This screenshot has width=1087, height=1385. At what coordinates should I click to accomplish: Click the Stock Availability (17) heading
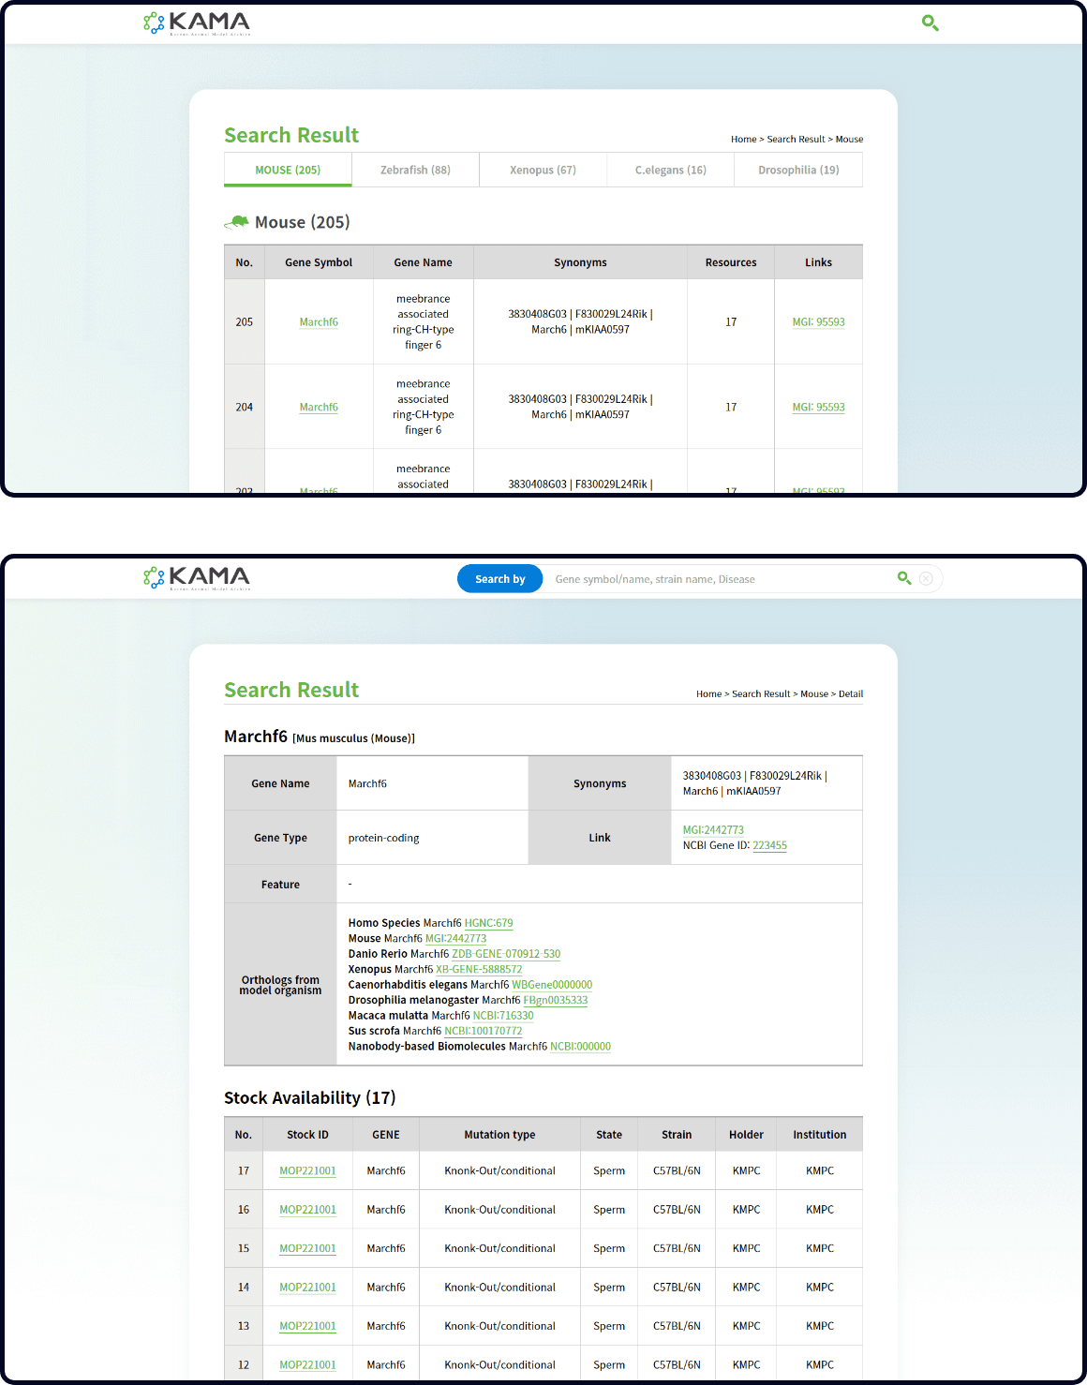[309, 1097]
